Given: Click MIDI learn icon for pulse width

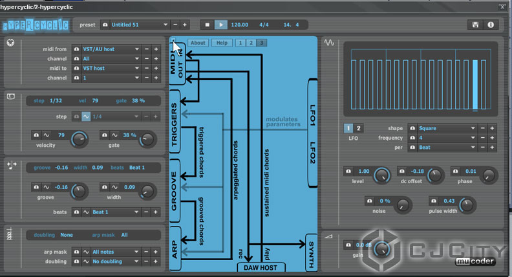Looking at the screenshot, I should click(x=434, y=201).
